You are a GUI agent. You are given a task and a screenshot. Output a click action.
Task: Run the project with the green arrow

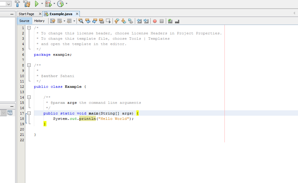37,4
